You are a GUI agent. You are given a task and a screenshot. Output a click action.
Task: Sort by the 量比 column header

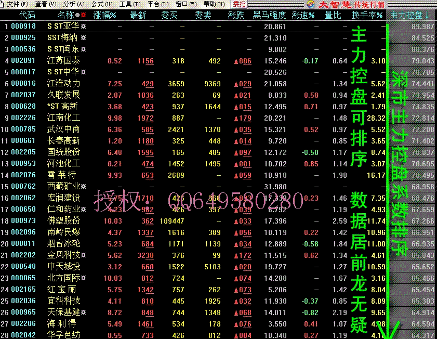[x=333, y=15]
